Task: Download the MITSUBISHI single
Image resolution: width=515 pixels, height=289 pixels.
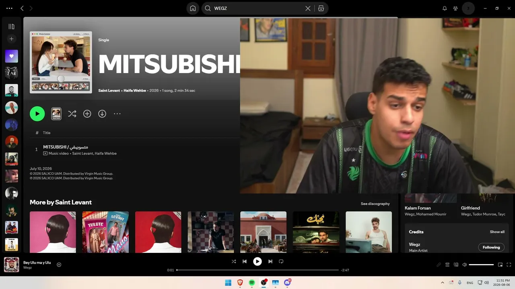Action: (x=102, y=114)
